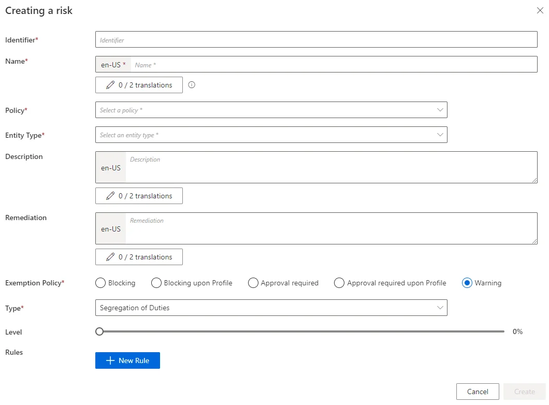The height and width of the screenshot is (405, 549).
Task: Click the Cancel button
Action: (478, 392)
